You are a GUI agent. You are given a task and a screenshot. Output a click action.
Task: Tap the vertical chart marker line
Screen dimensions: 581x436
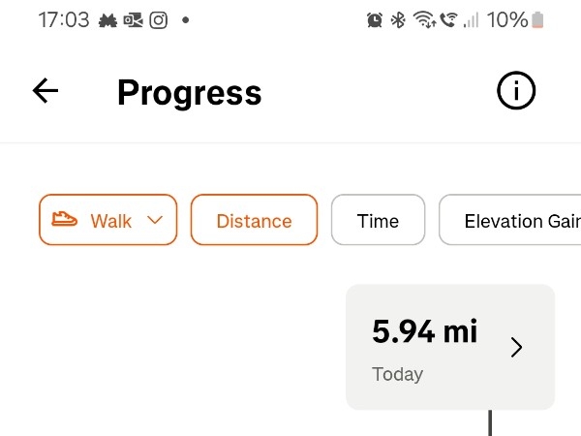(490, 422)
